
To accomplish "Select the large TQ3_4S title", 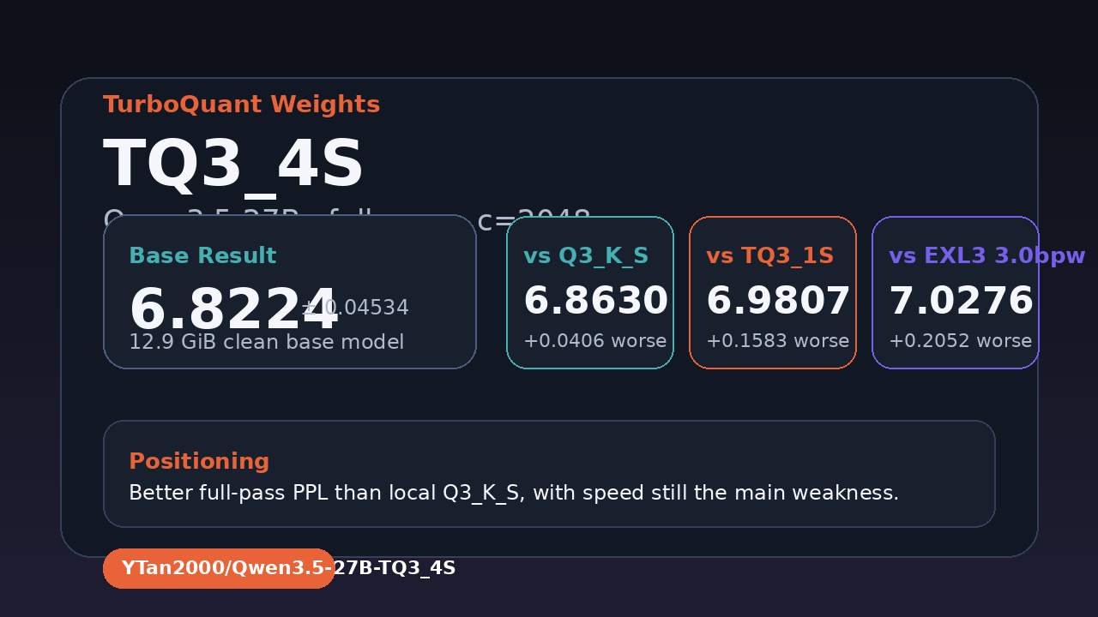I will [x=233, y=165].
